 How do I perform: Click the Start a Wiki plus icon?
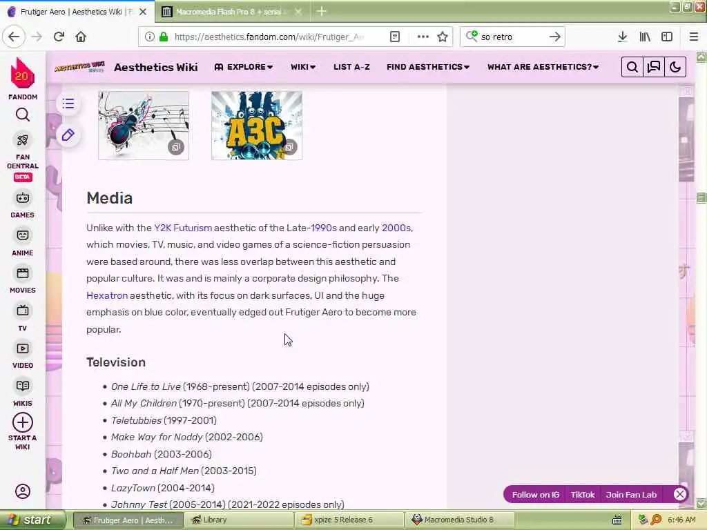coord(23,422)
